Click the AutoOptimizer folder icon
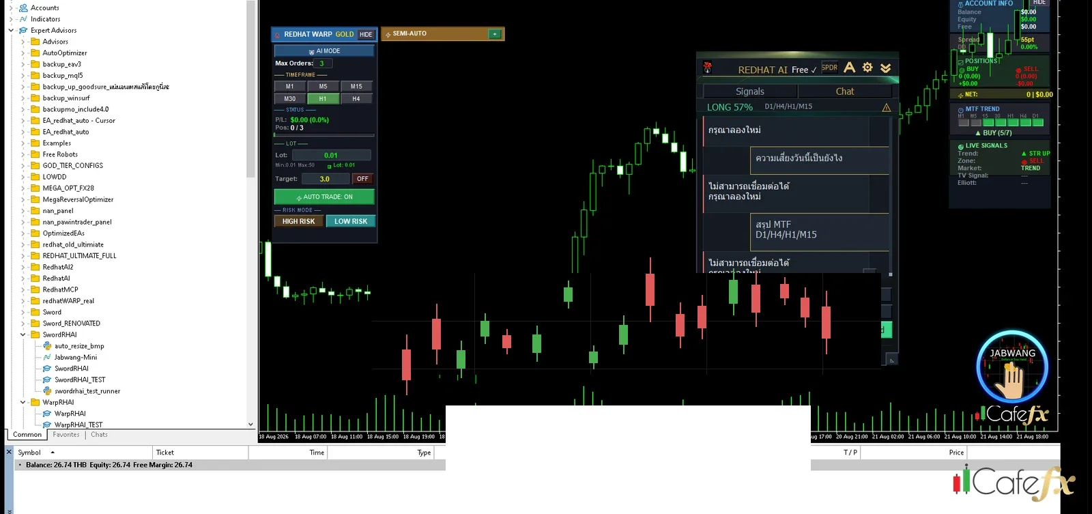 [35, 53]
